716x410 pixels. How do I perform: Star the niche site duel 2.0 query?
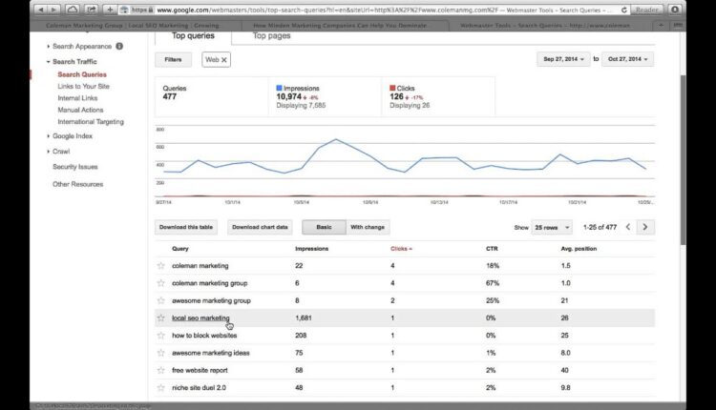tap(160, 388)
